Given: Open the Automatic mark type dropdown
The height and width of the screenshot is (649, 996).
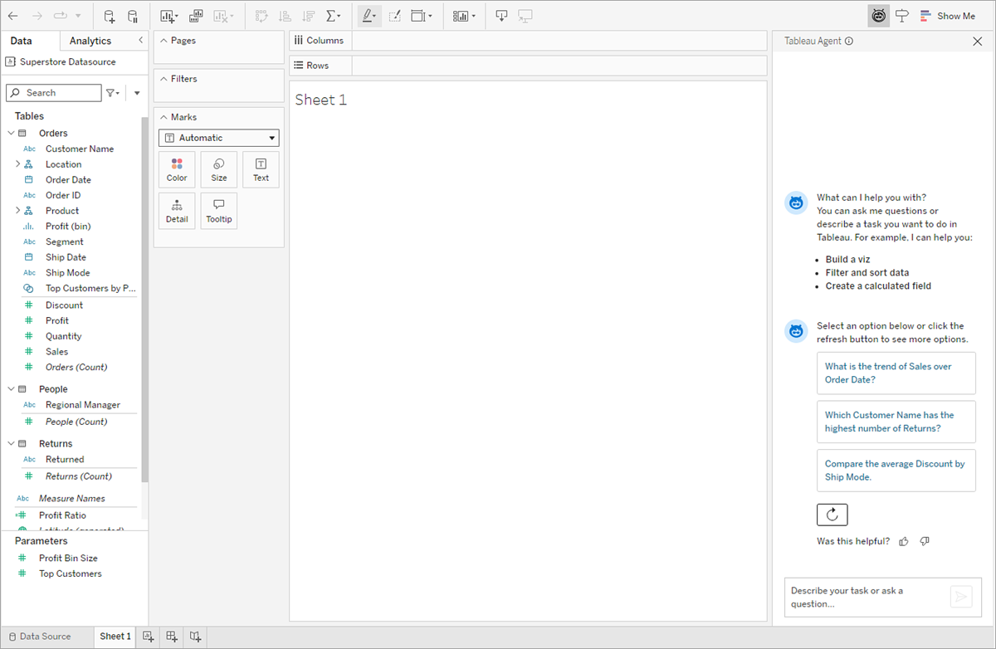Looking at the screenshot, I should click(219, 138).
